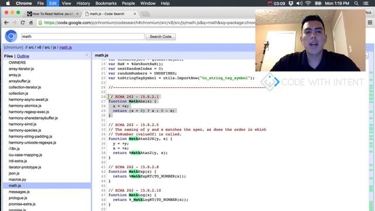The width and height of the screenshot is (375, 211).
Task: Click the Search Code button
Action: [x=161, y=36]
